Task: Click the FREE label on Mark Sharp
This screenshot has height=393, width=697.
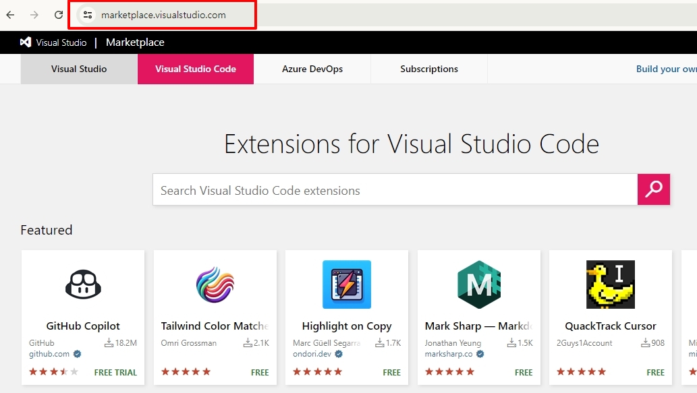Action: [524, 373]
